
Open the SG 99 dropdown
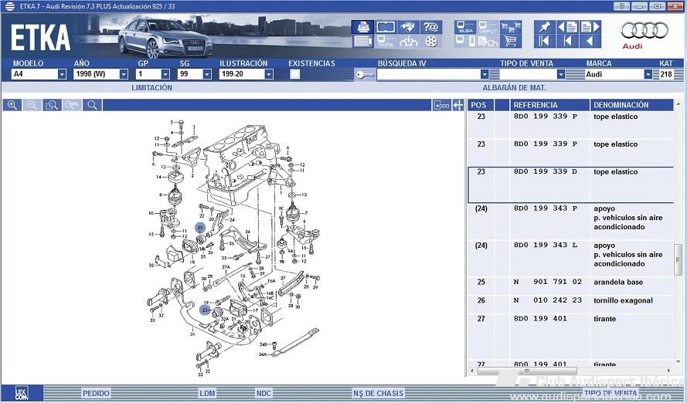tap(207, 74)
